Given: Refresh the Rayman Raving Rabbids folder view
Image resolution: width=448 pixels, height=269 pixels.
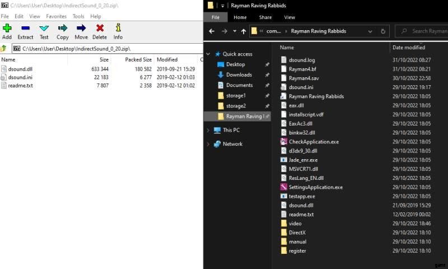Looking at the screenshot, I should (383, 31).
